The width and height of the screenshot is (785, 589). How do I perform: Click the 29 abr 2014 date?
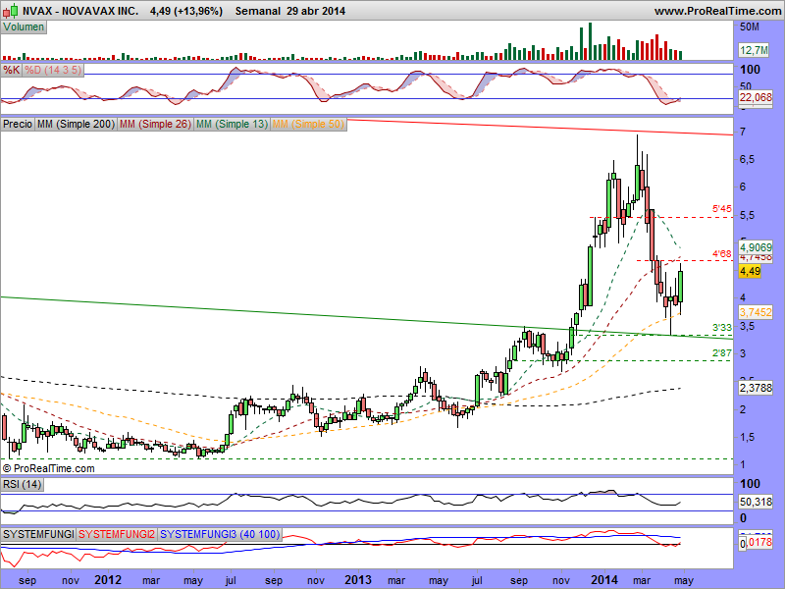[x=316, y=11]
